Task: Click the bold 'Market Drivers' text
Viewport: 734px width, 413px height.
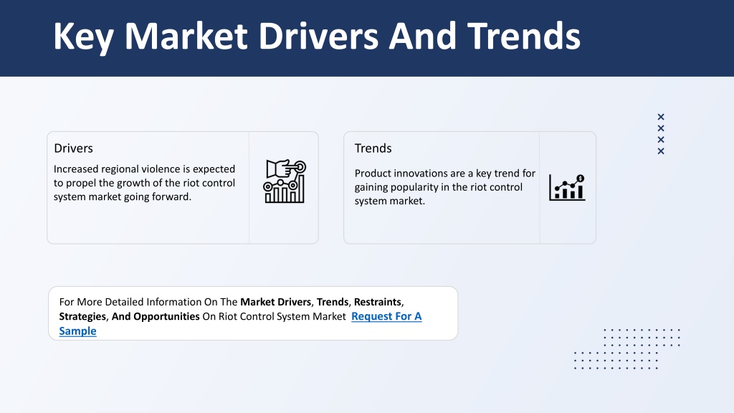Action: [x=276, y=302]
